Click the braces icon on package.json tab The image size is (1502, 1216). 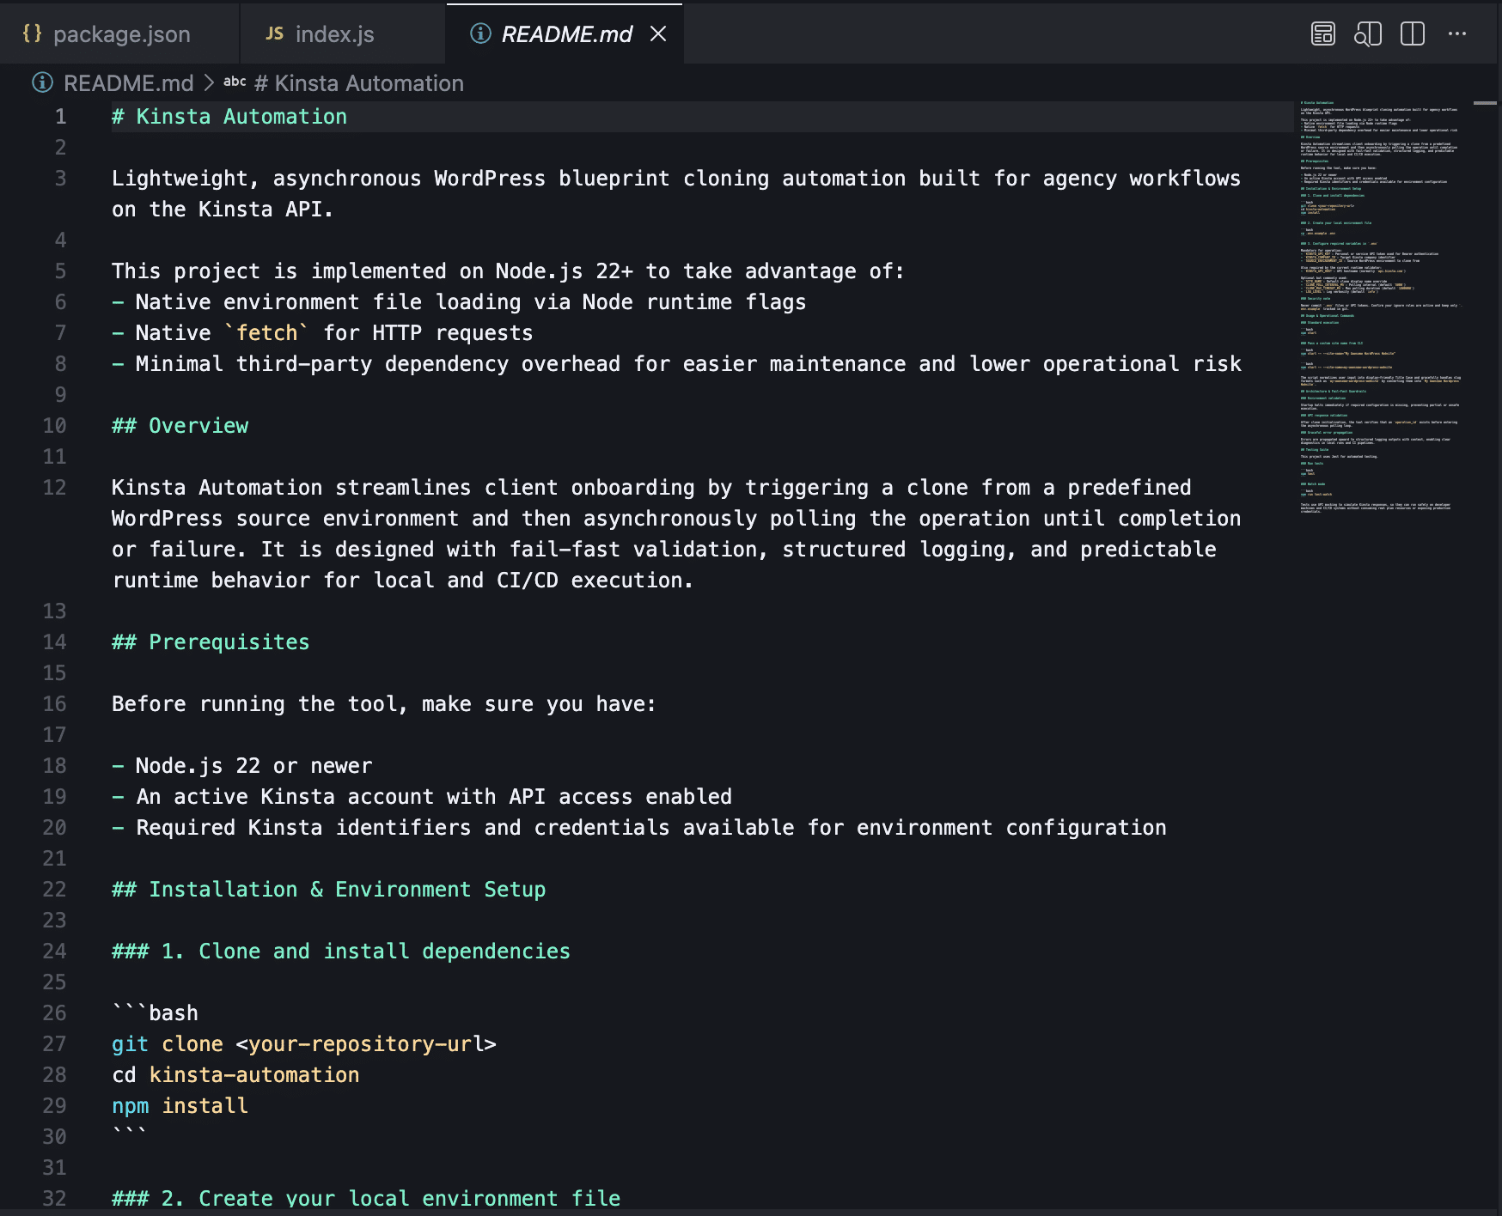pyautogui.click(x=32, y=33)
